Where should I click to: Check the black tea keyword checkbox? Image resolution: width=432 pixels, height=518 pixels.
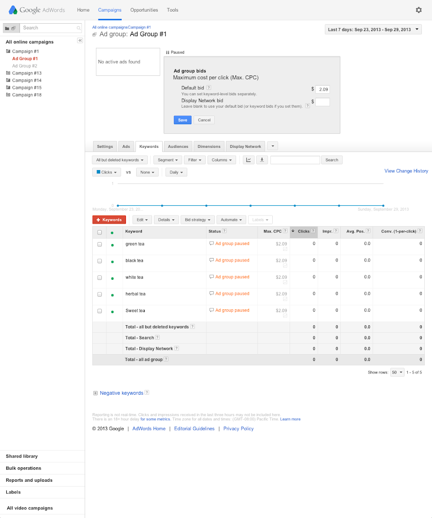(99, 261)
